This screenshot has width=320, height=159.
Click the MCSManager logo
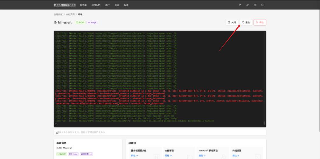click(65, 5)
